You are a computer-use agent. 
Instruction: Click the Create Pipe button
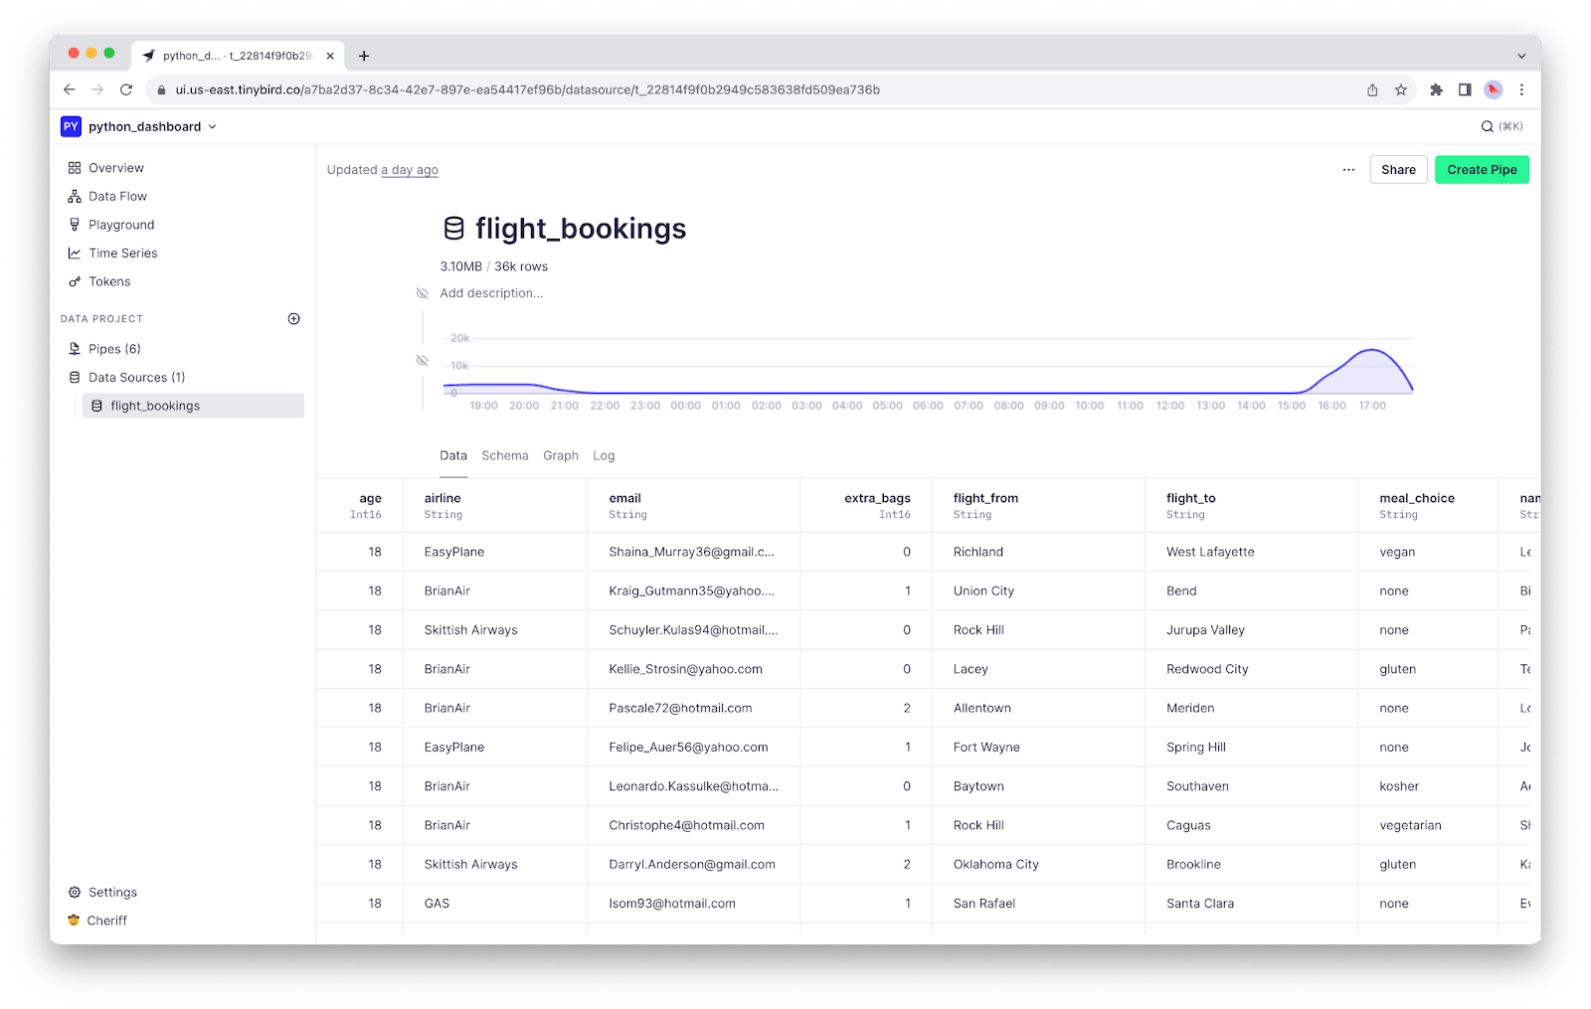pyautogui.click(x=1481, y=170)
